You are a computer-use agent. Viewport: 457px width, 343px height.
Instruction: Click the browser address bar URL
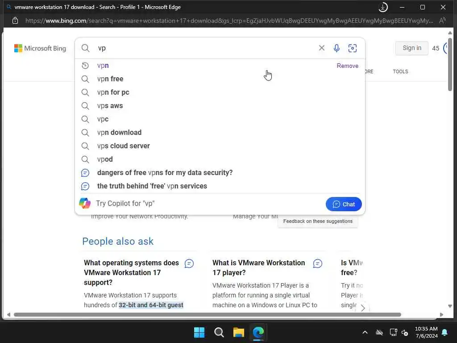[x=229, y=21]
